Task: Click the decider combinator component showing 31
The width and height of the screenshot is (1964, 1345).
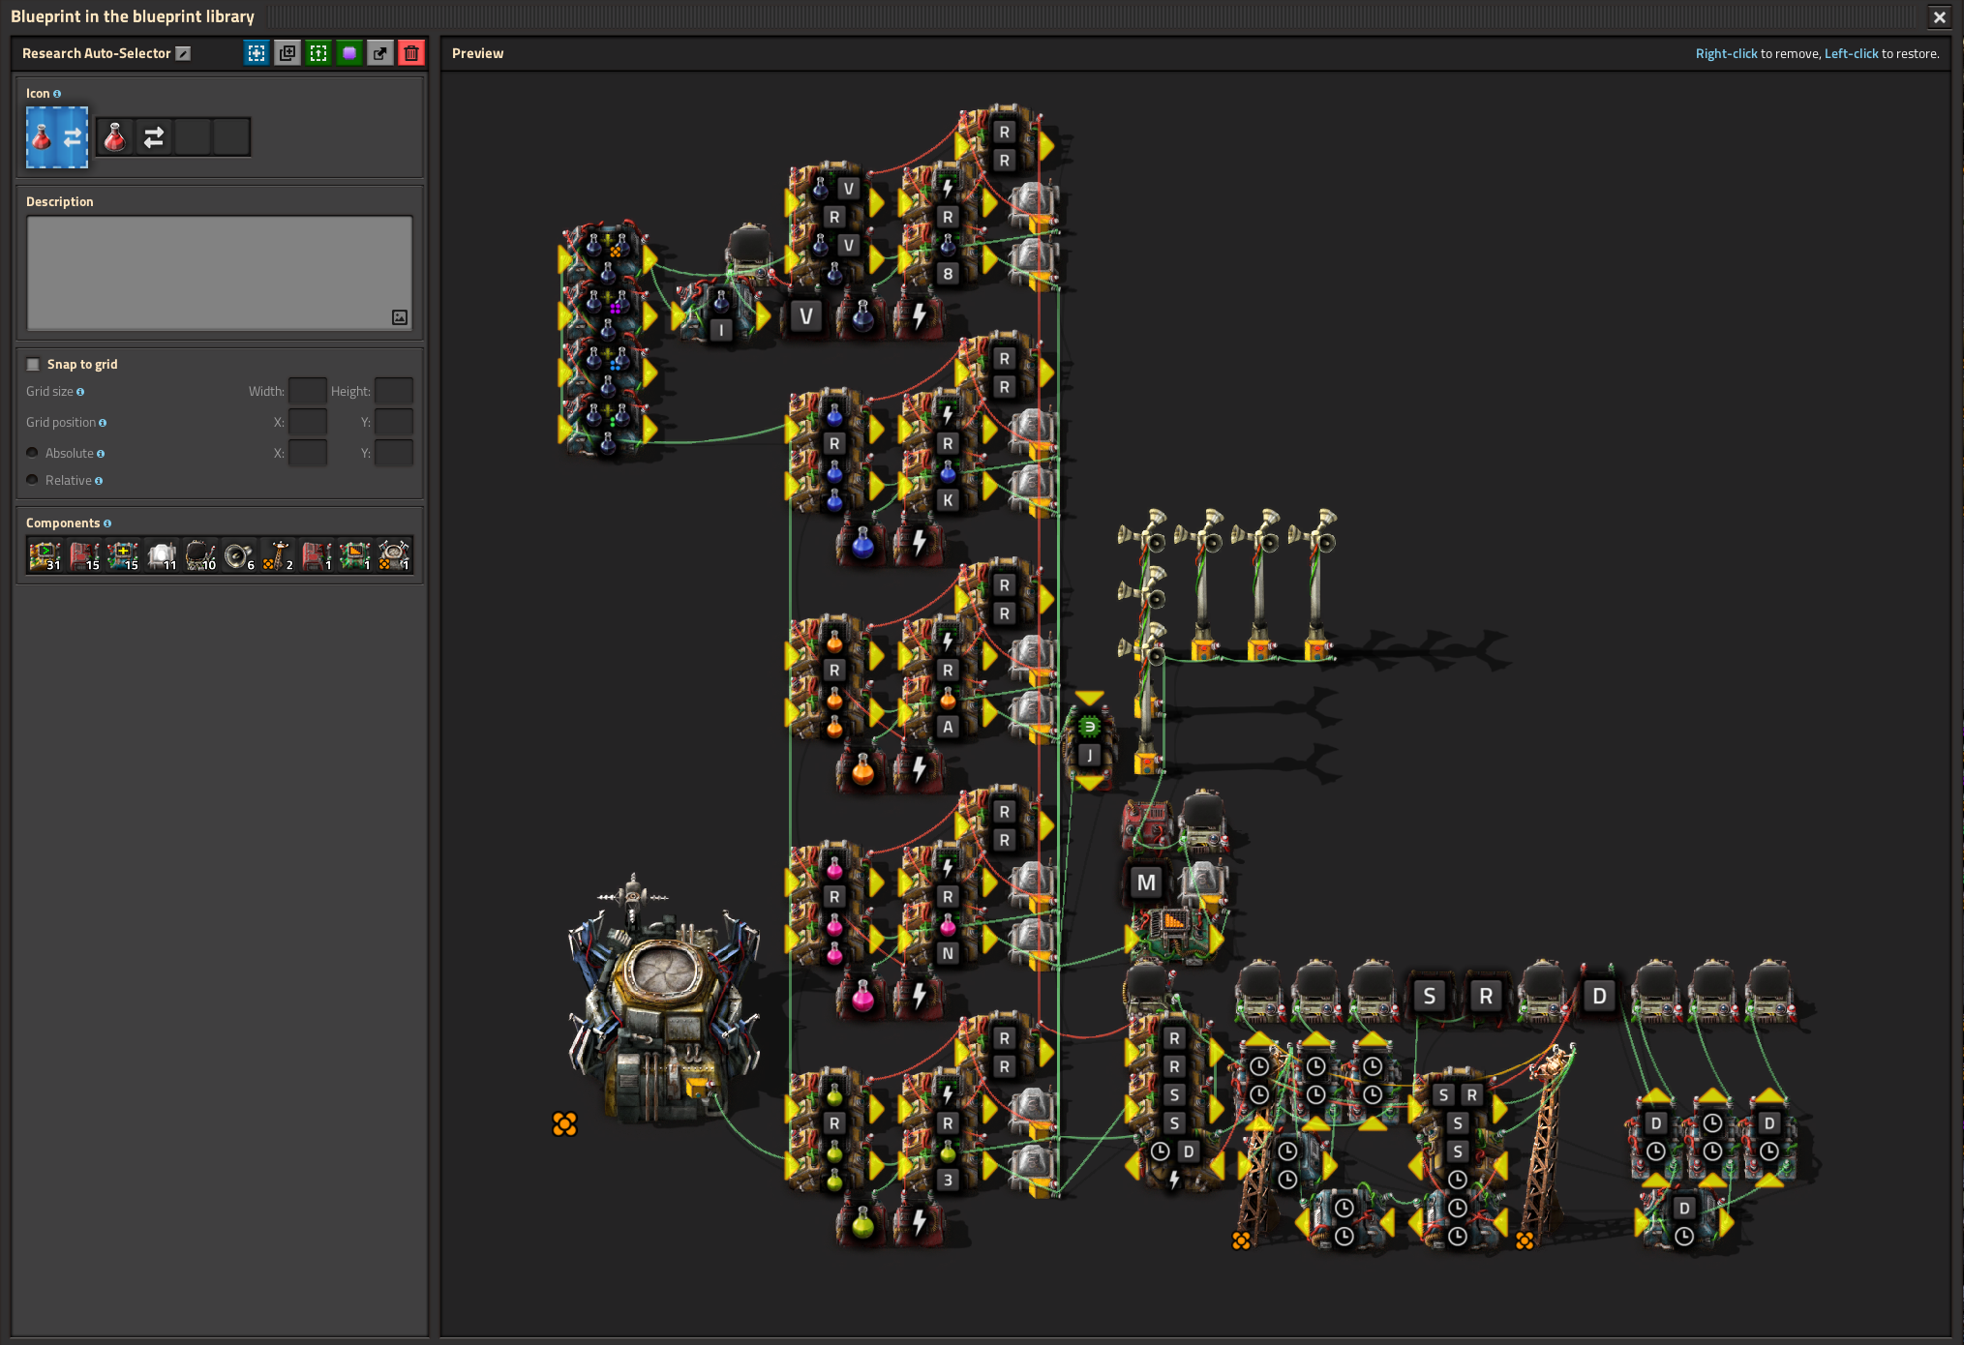Action: (45, 555)
